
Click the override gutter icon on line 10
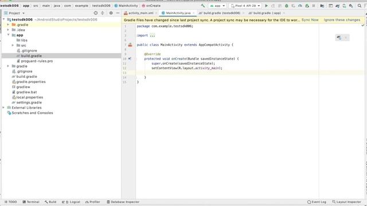tap(130, 58)
